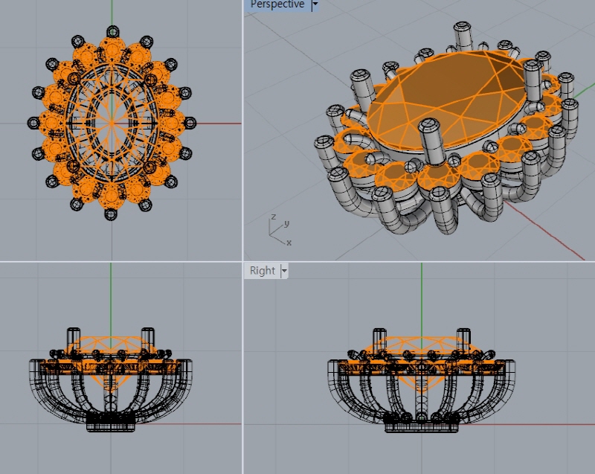Open the Right viewport dropdown arrow
Screen dimensions: 595x474
pos(284,271)
